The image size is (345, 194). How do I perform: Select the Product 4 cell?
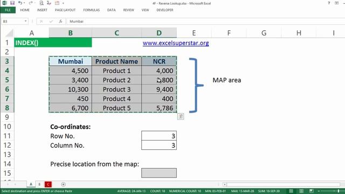116,99
